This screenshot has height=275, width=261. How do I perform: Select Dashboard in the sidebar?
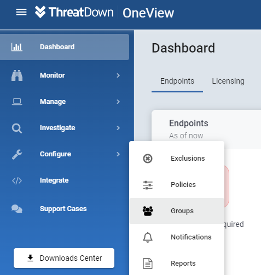pos(65,47)
